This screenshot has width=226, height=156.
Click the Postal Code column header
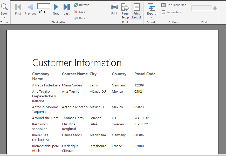[x=145, y=74]
